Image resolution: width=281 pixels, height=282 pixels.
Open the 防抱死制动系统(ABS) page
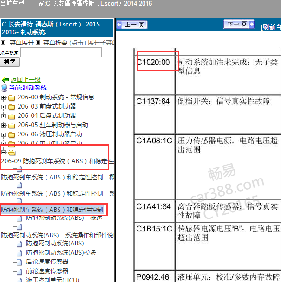[55, 244]
